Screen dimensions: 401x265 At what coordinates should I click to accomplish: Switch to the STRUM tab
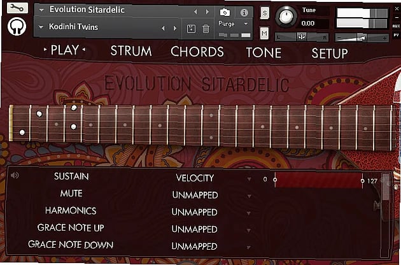pyautogui.click(x=131, y=51)
